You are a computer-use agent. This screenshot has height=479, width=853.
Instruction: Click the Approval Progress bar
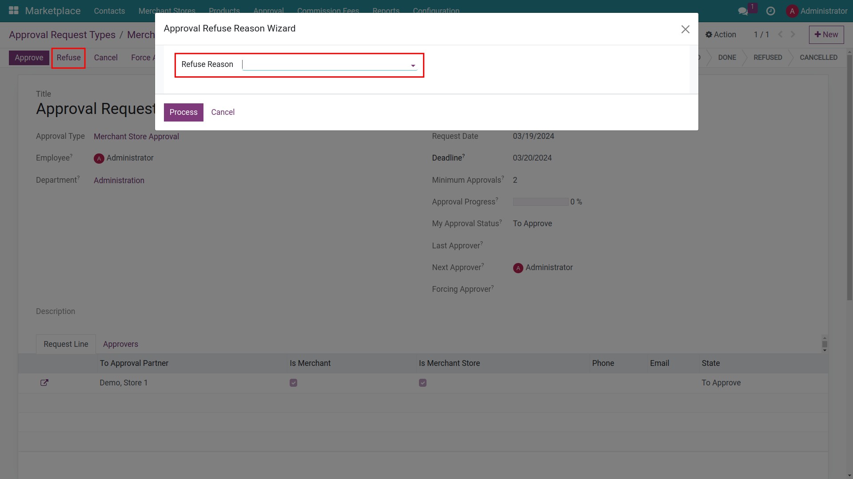[541, 202]
